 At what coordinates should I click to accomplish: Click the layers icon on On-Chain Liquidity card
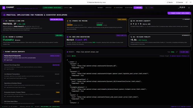[131, 21]
